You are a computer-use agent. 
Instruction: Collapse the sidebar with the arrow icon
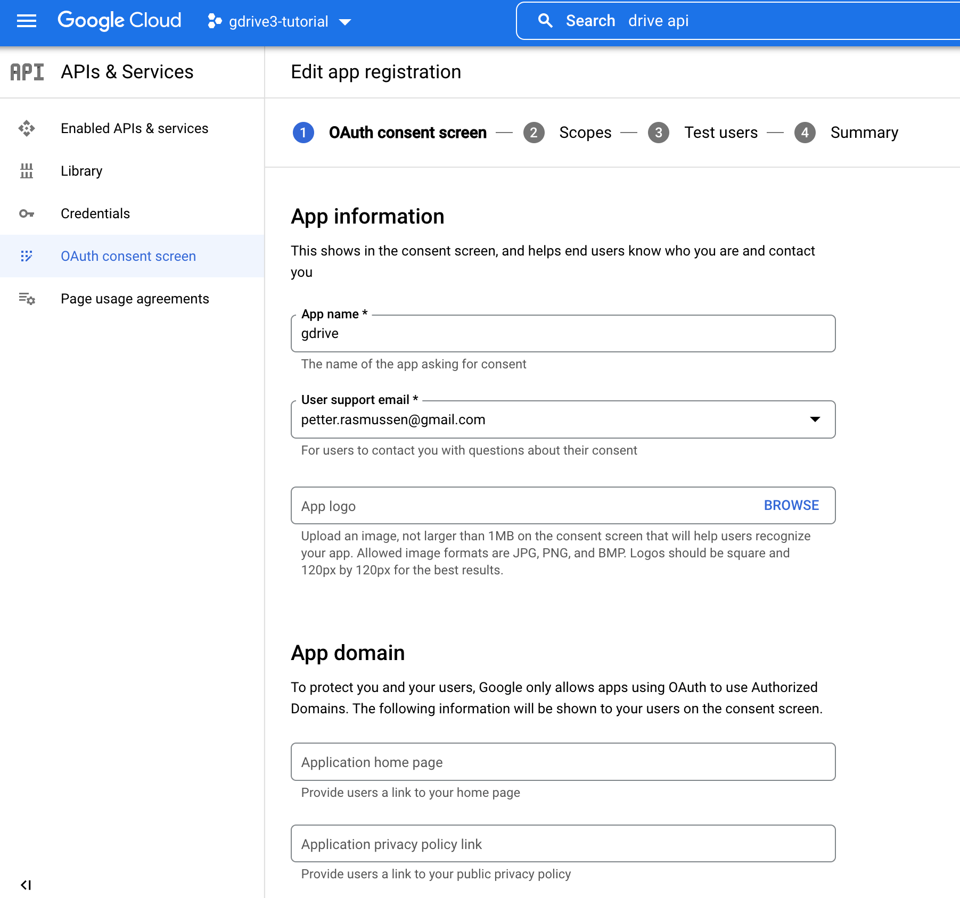pos(26,885)
